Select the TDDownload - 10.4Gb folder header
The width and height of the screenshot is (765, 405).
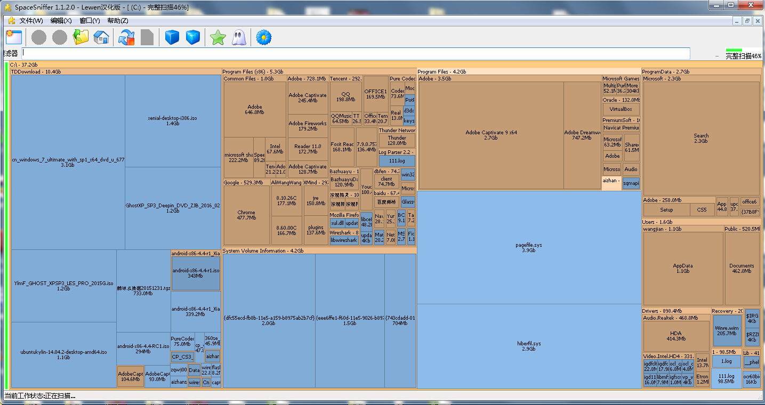[116, 71]
